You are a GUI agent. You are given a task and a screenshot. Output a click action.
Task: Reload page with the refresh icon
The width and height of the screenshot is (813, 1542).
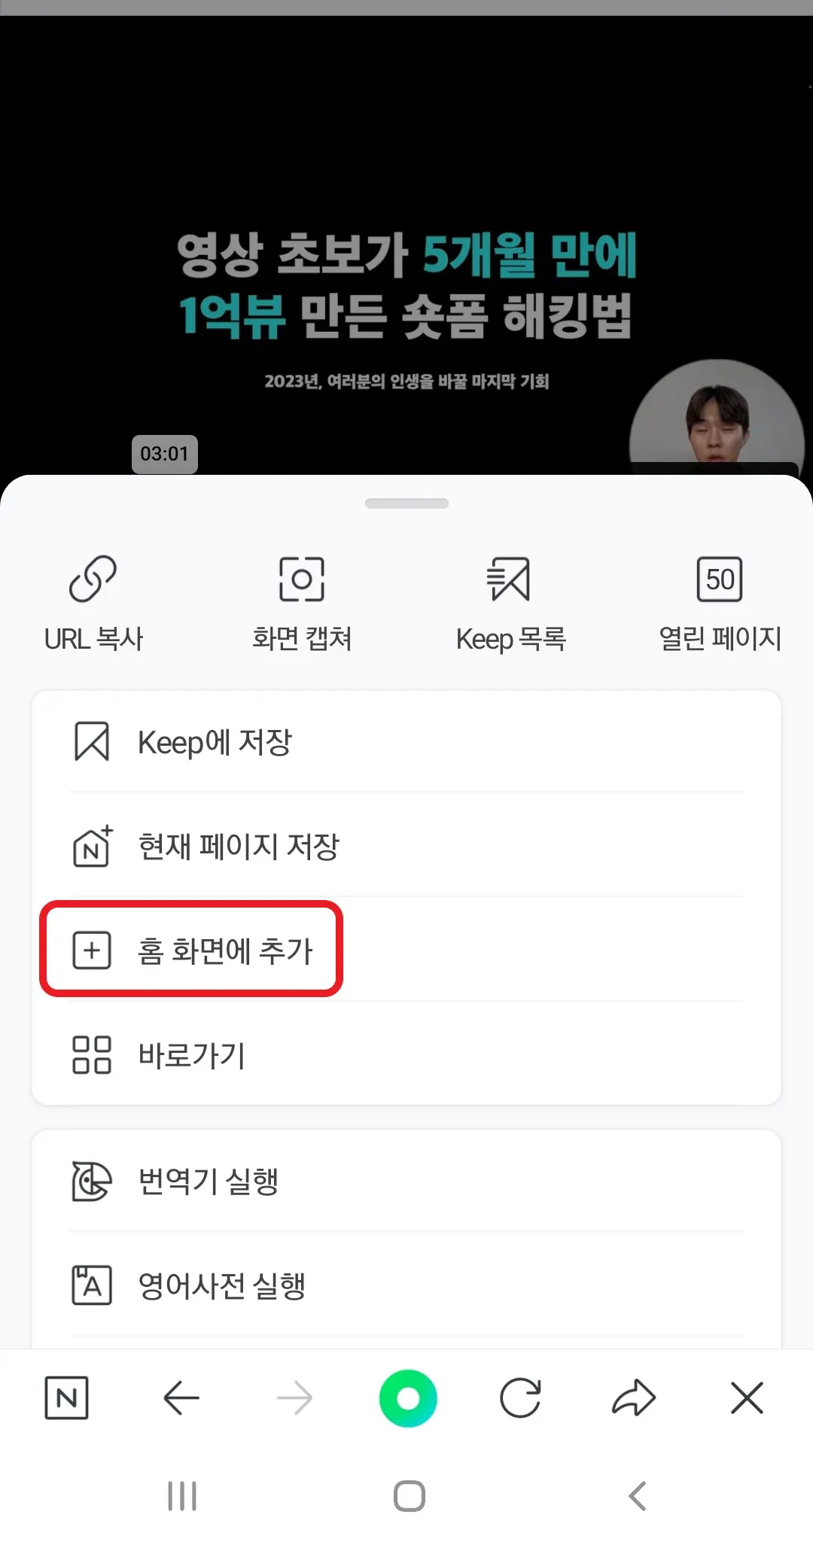click(x=520, y=1398)
